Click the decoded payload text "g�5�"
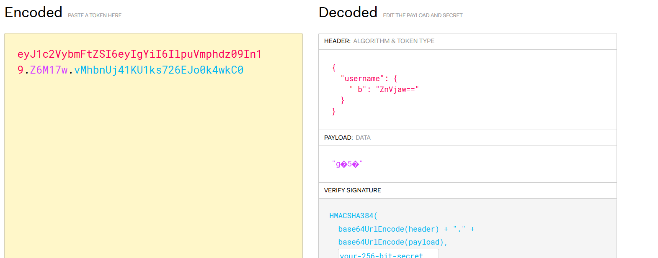This screenshot has height=258, width=658. click(x=347, y=164)
